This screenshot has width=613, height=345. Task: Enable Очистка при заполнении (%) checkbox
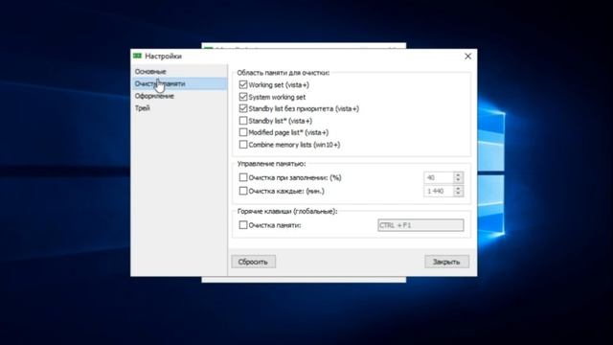[x=243, y=177]
